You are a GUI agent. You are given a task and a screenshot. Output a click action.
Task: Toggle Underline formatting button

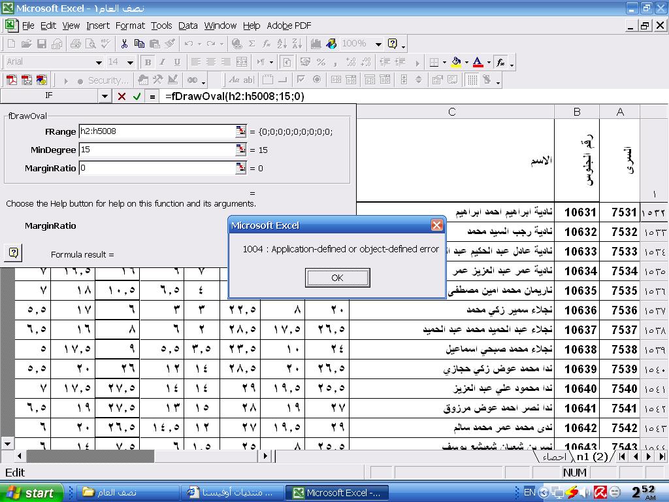(177, 62)
